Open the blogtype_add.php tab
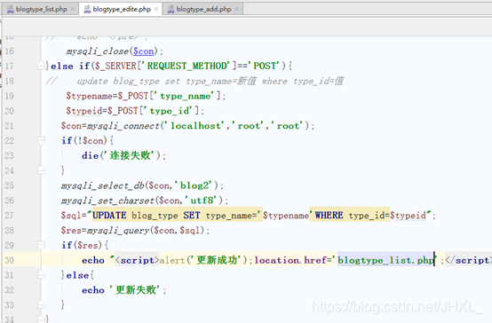492x323 pixels. click(x=203, y=9)
